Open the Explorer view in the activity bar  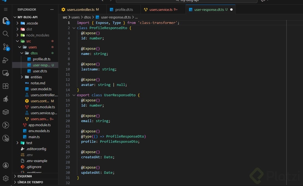coord(6,21)
